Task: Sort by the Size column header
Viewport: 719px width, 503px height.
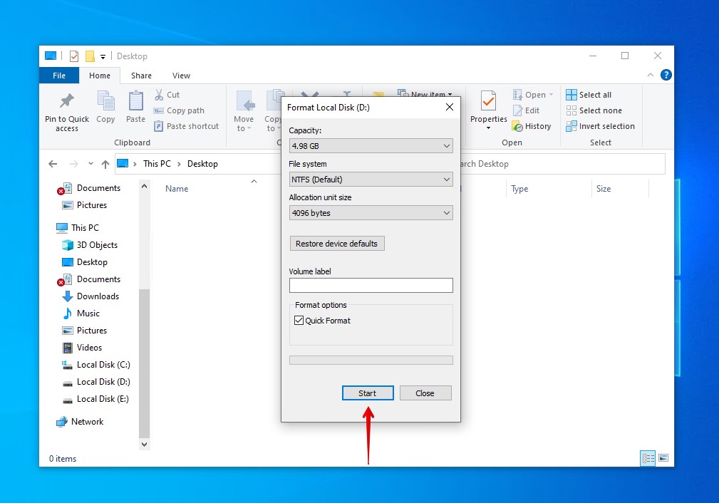Action: [x=604, y=189]
